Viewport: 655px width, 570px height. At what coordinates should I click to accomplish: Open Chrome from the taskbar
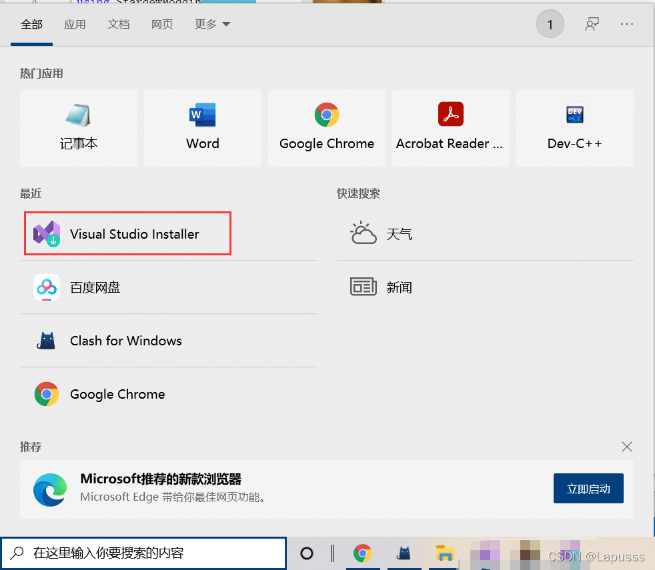pos(363,553)
